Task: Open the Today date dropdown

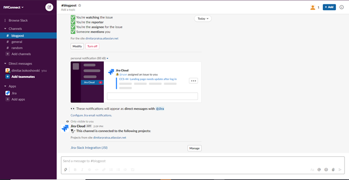Action: point(203,19)
